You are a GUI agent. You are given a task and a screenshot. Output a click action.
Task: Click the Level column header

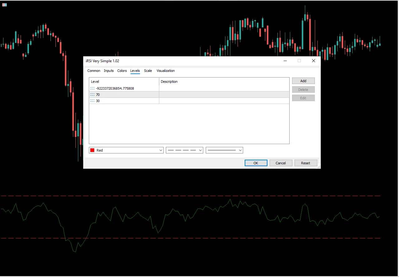pos(124,82)
